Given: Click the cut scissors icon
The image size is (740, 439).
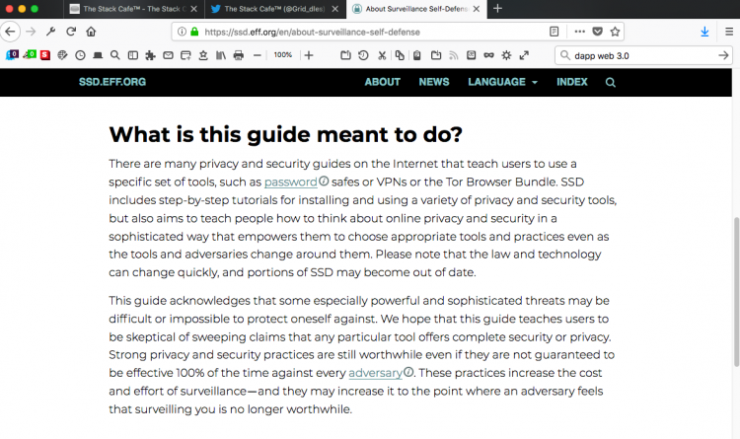Looking at the screenshot, I should 382,55.
